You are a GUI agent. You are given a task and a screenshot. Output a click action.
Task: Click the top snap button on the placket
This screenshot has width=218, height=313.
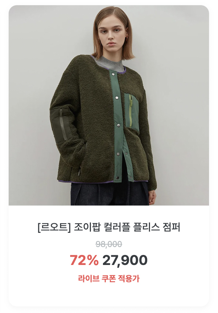point(113,74)
